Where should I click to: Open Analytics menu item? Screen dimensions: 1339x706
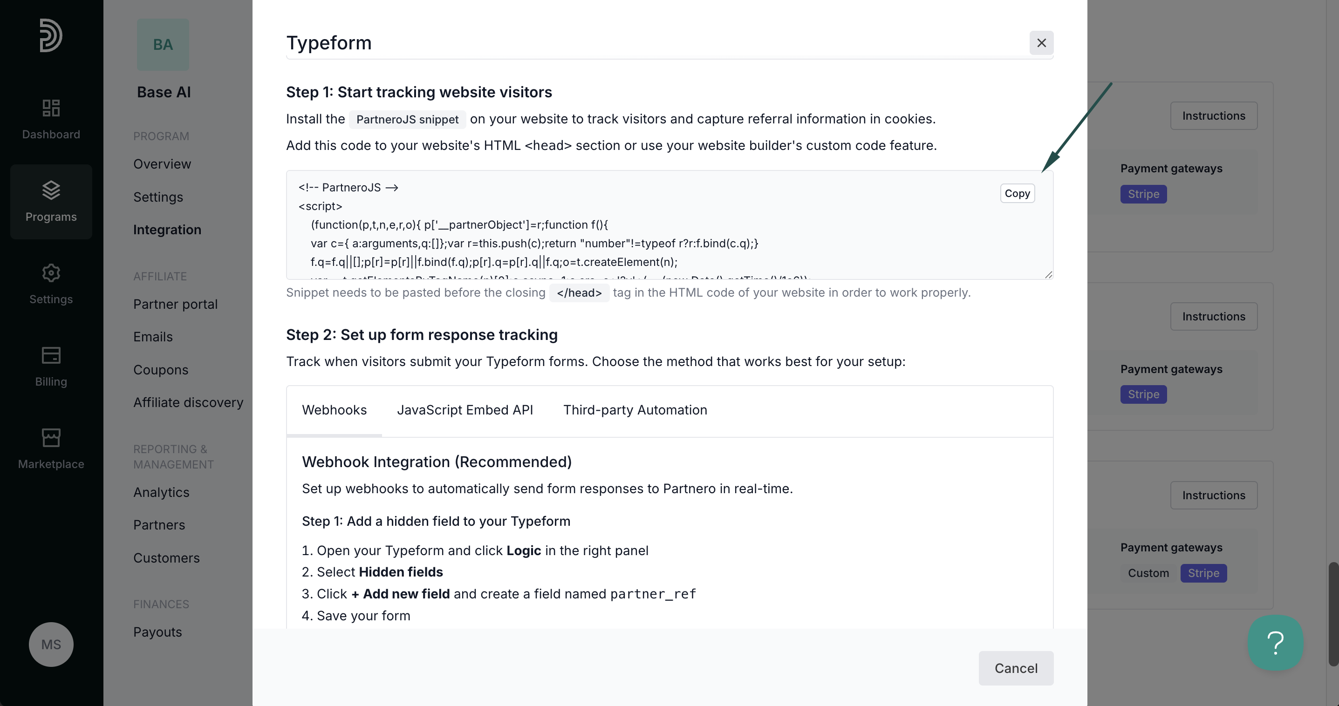point(161,492)
